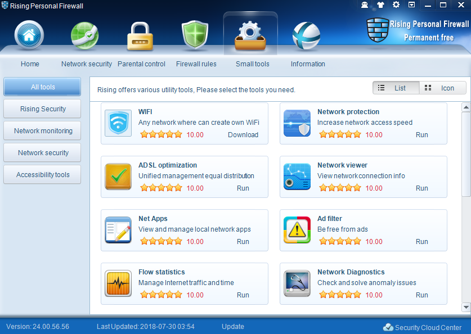Click the 'Version: 24.00.56.56' status text

[x=38, y=327]
